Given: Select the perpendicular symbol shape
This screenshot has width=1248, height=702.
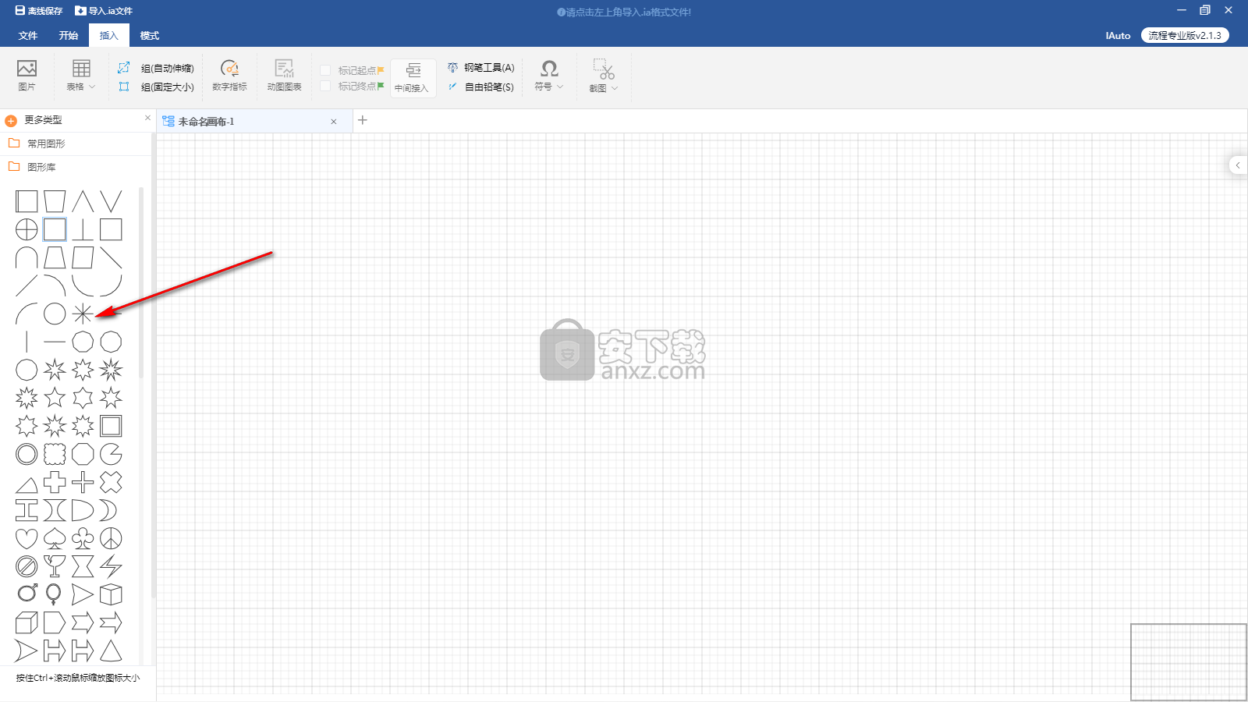Looking at the screenshot, I should tap(83, 229).
